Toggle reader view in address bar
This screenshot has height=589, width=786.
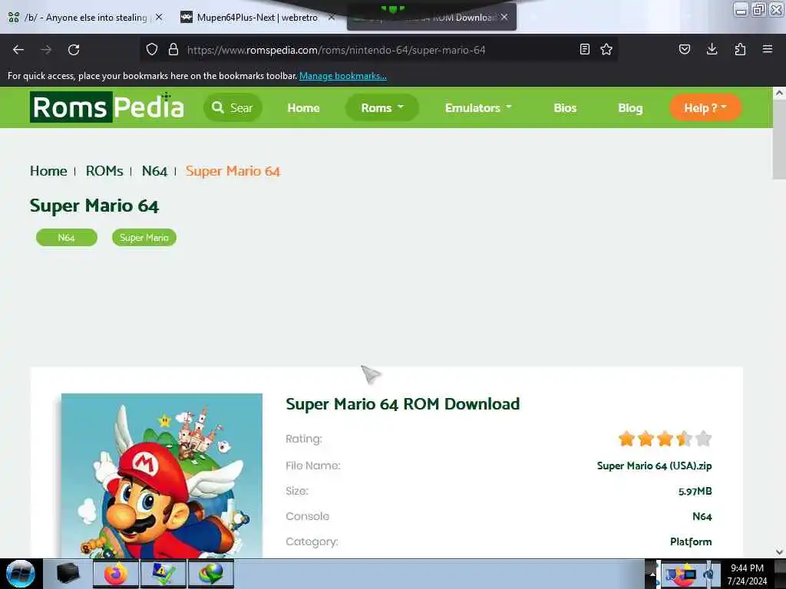(x=584, y=49)
